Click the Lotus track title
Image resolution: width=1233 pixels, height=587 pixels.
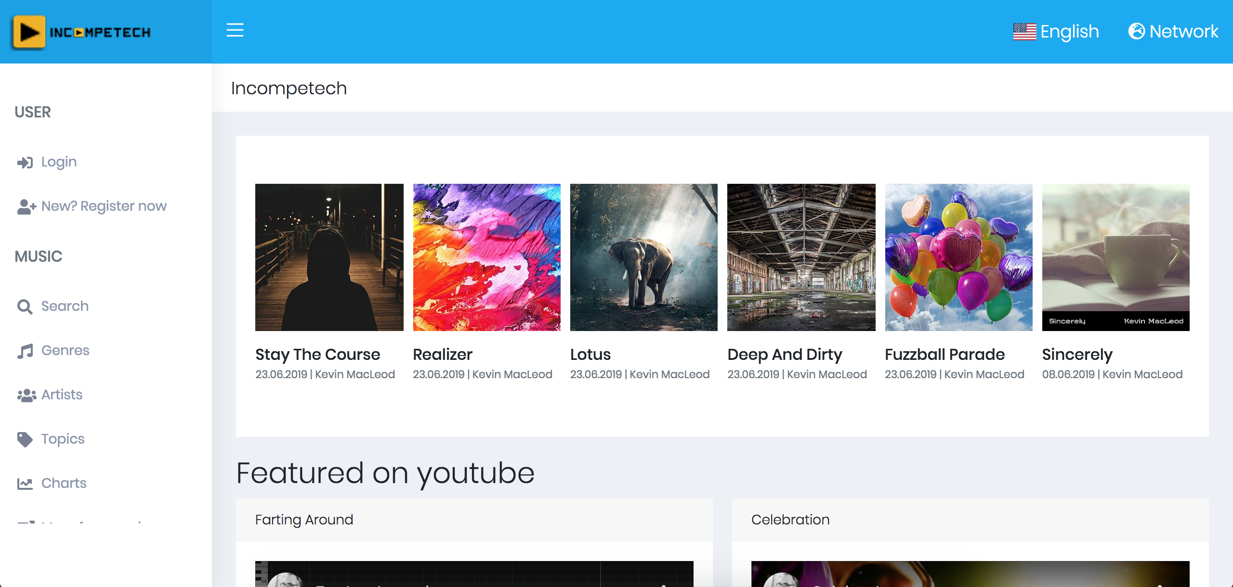(x=590, y=355)
